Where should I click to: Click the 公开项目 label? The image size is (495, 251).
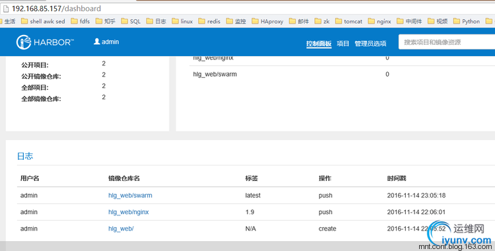tap(35, 65)
